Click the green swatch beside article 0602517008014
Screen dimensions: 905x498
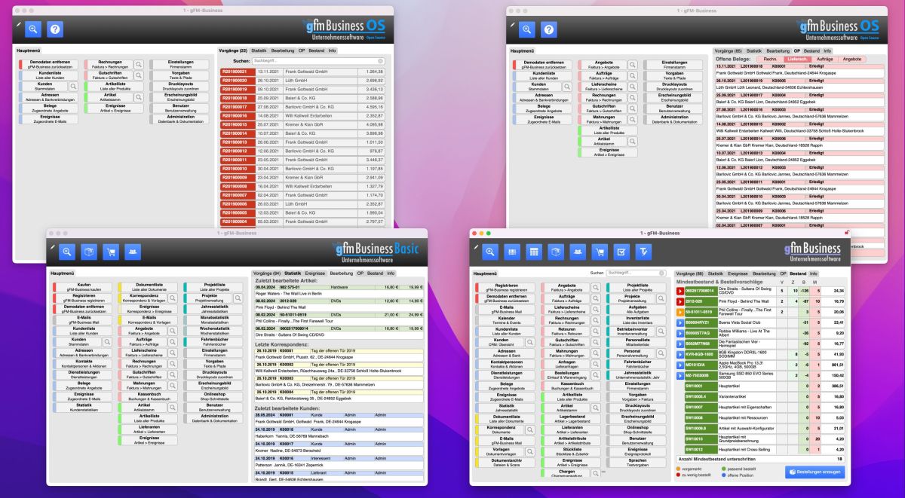click(x=701, y=291)
